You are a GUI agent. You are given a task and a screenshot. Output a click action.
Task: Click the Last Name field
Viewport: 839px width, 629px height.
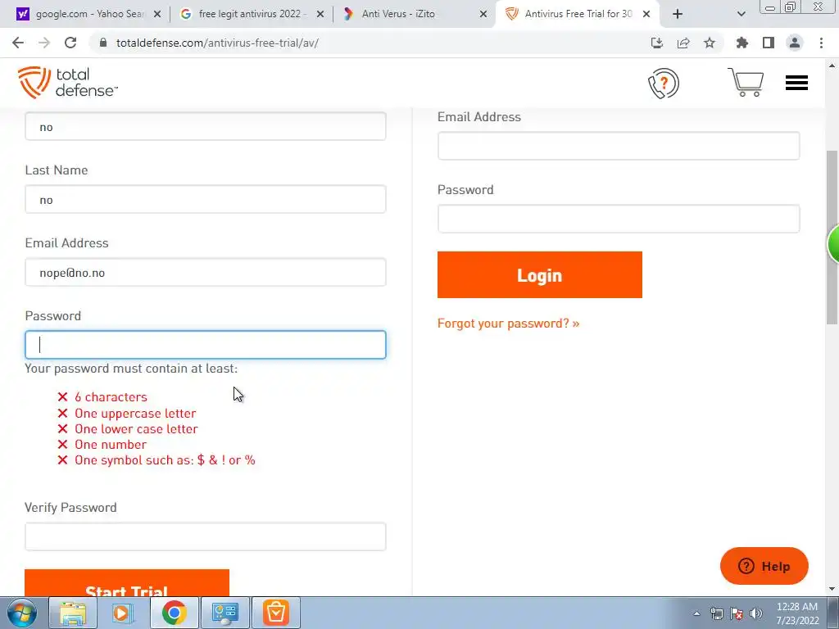point(206,199)
